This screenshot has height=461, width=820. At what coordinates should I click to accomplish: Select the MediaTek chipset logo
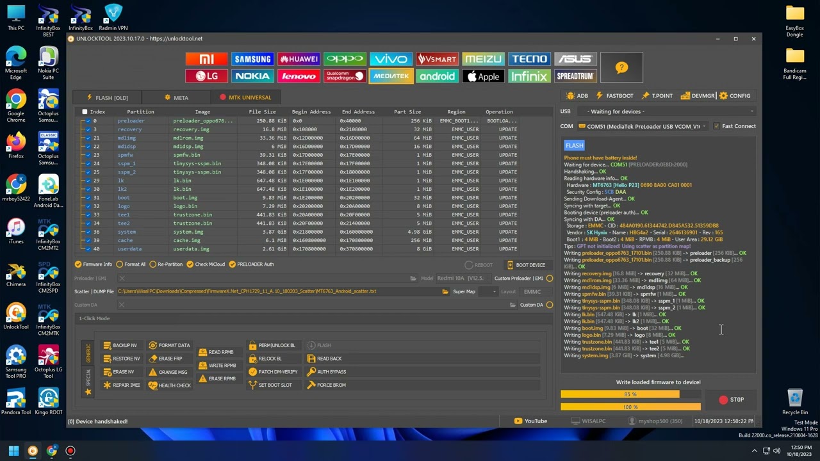pyautogui.click(x=391, y=76)
